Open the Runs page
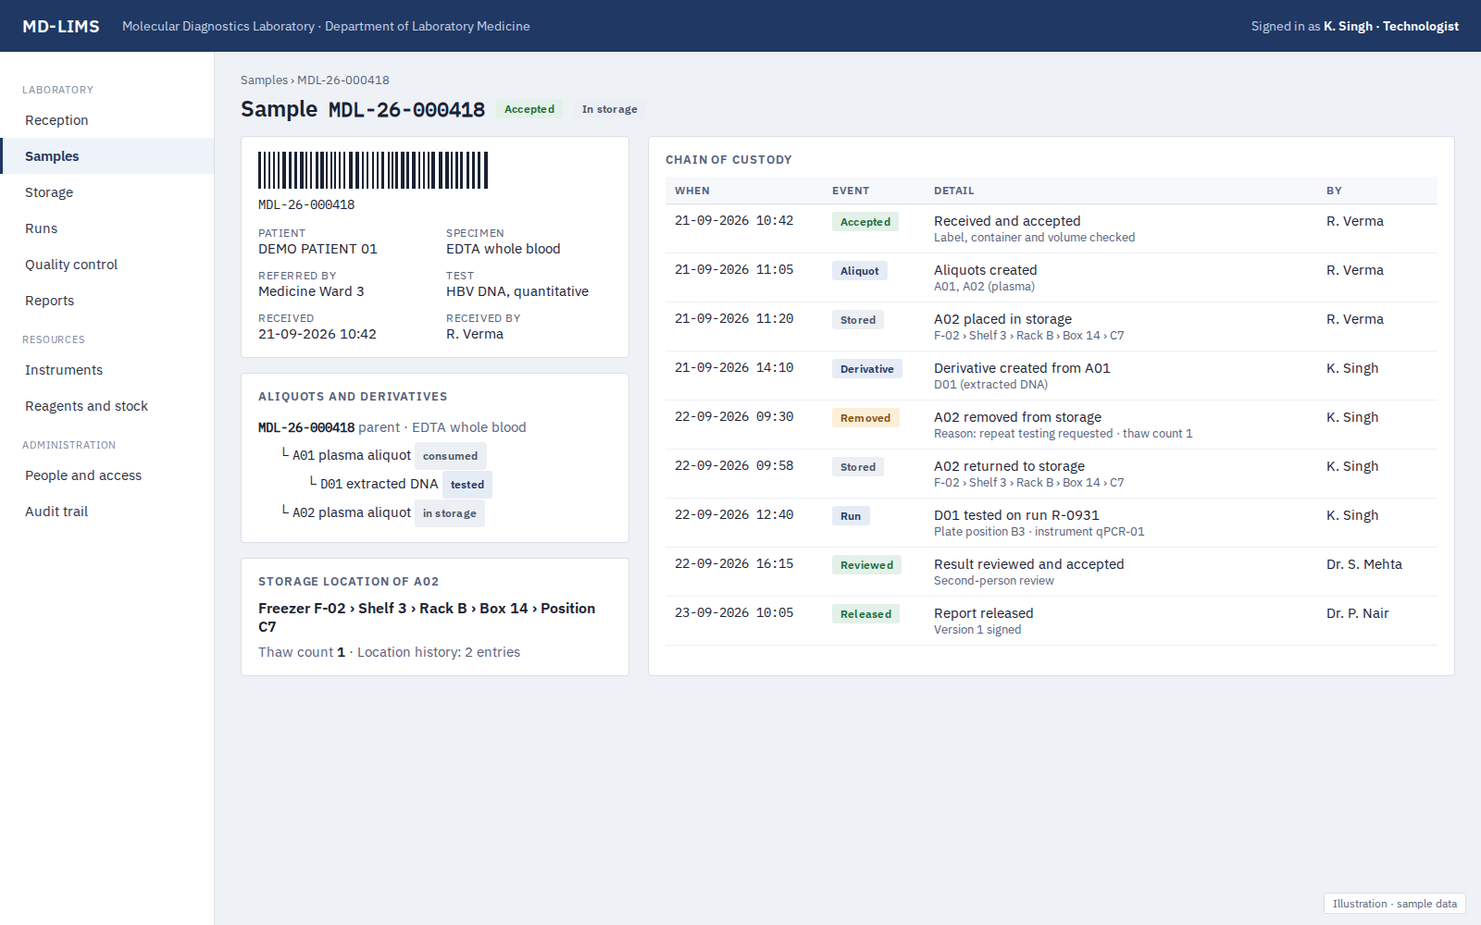Screen dimensions: 1481x925 pyautogui.click(x=106, y=228)
